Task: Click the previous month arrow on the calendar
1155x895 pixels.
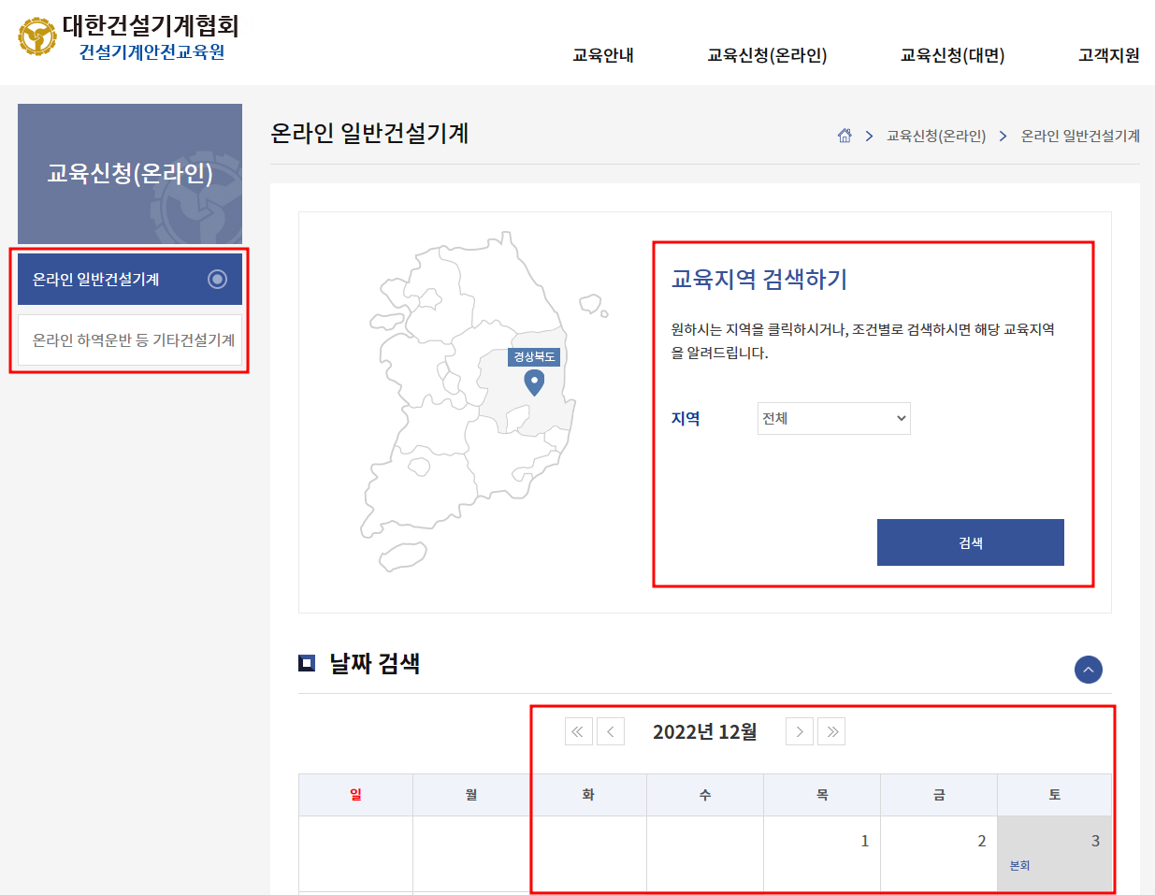Action: pyautogui.click(x=610, y=731)
